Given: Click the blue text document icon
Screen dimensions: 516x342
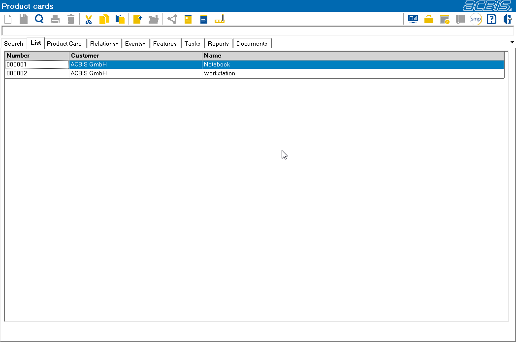Looking at the screenshot, I should (204, 19).
